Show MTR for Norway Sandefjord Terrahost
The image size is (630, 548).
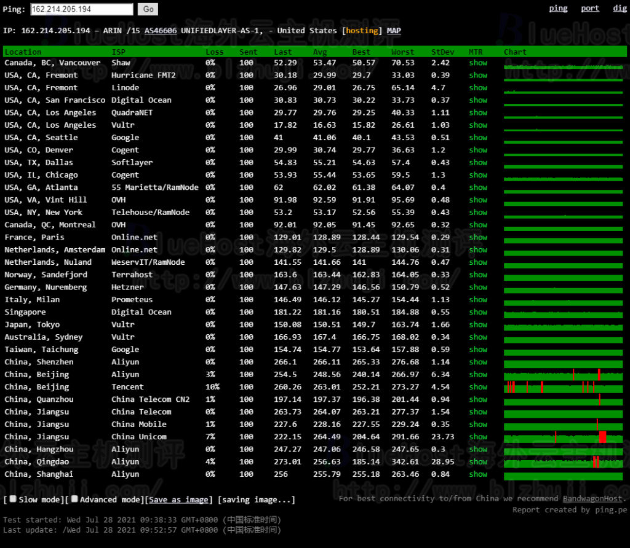click(477, 275)
